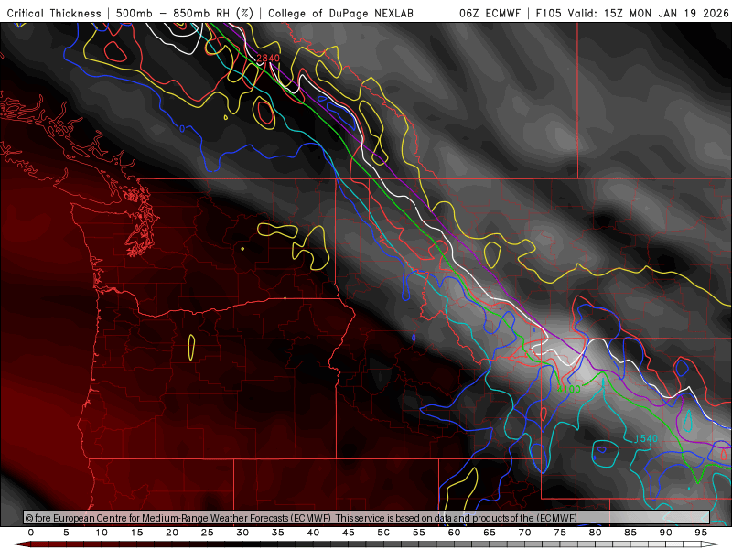Click the cyan '1540' contour label
This screenshot has width=732, height=549.
click(646, 439)
